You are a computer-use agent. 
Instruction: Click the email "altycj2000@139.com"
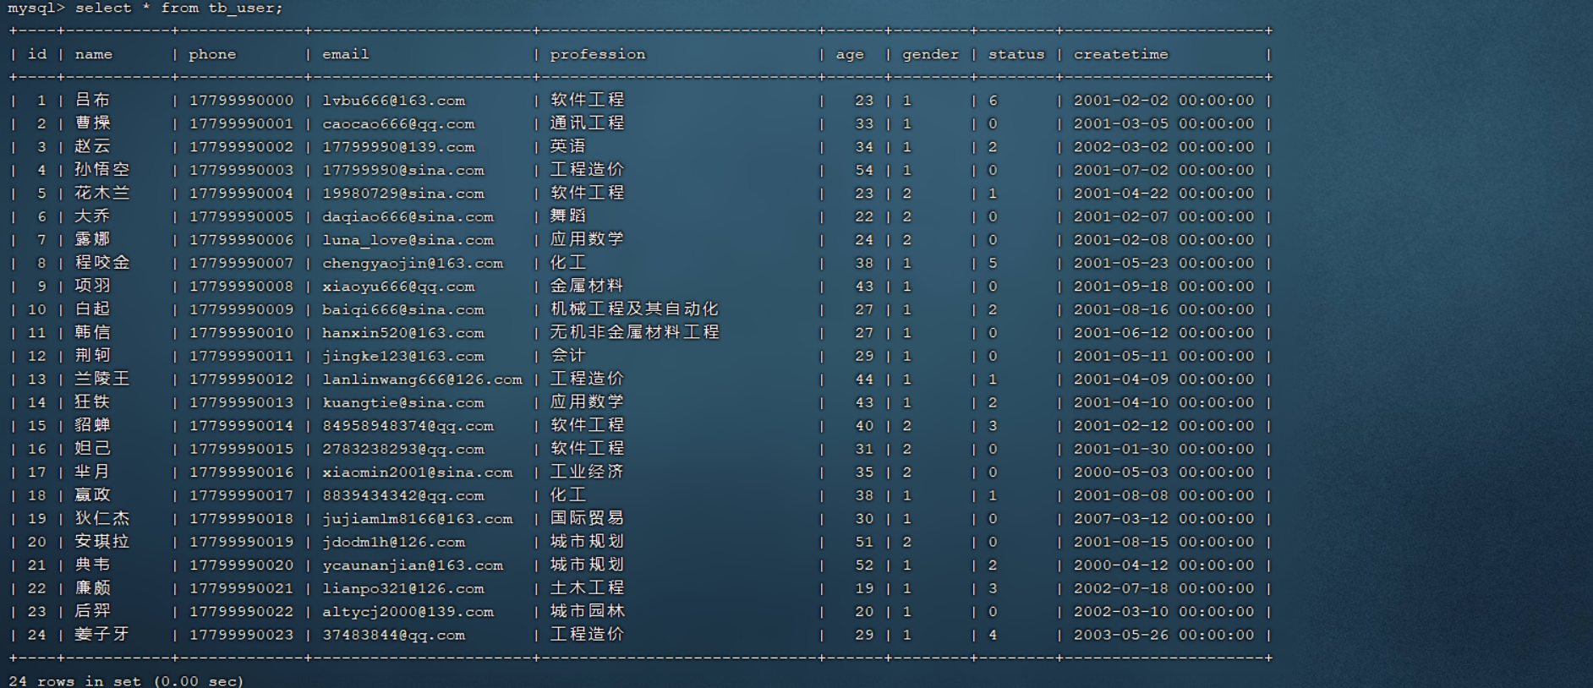(408, 612)
